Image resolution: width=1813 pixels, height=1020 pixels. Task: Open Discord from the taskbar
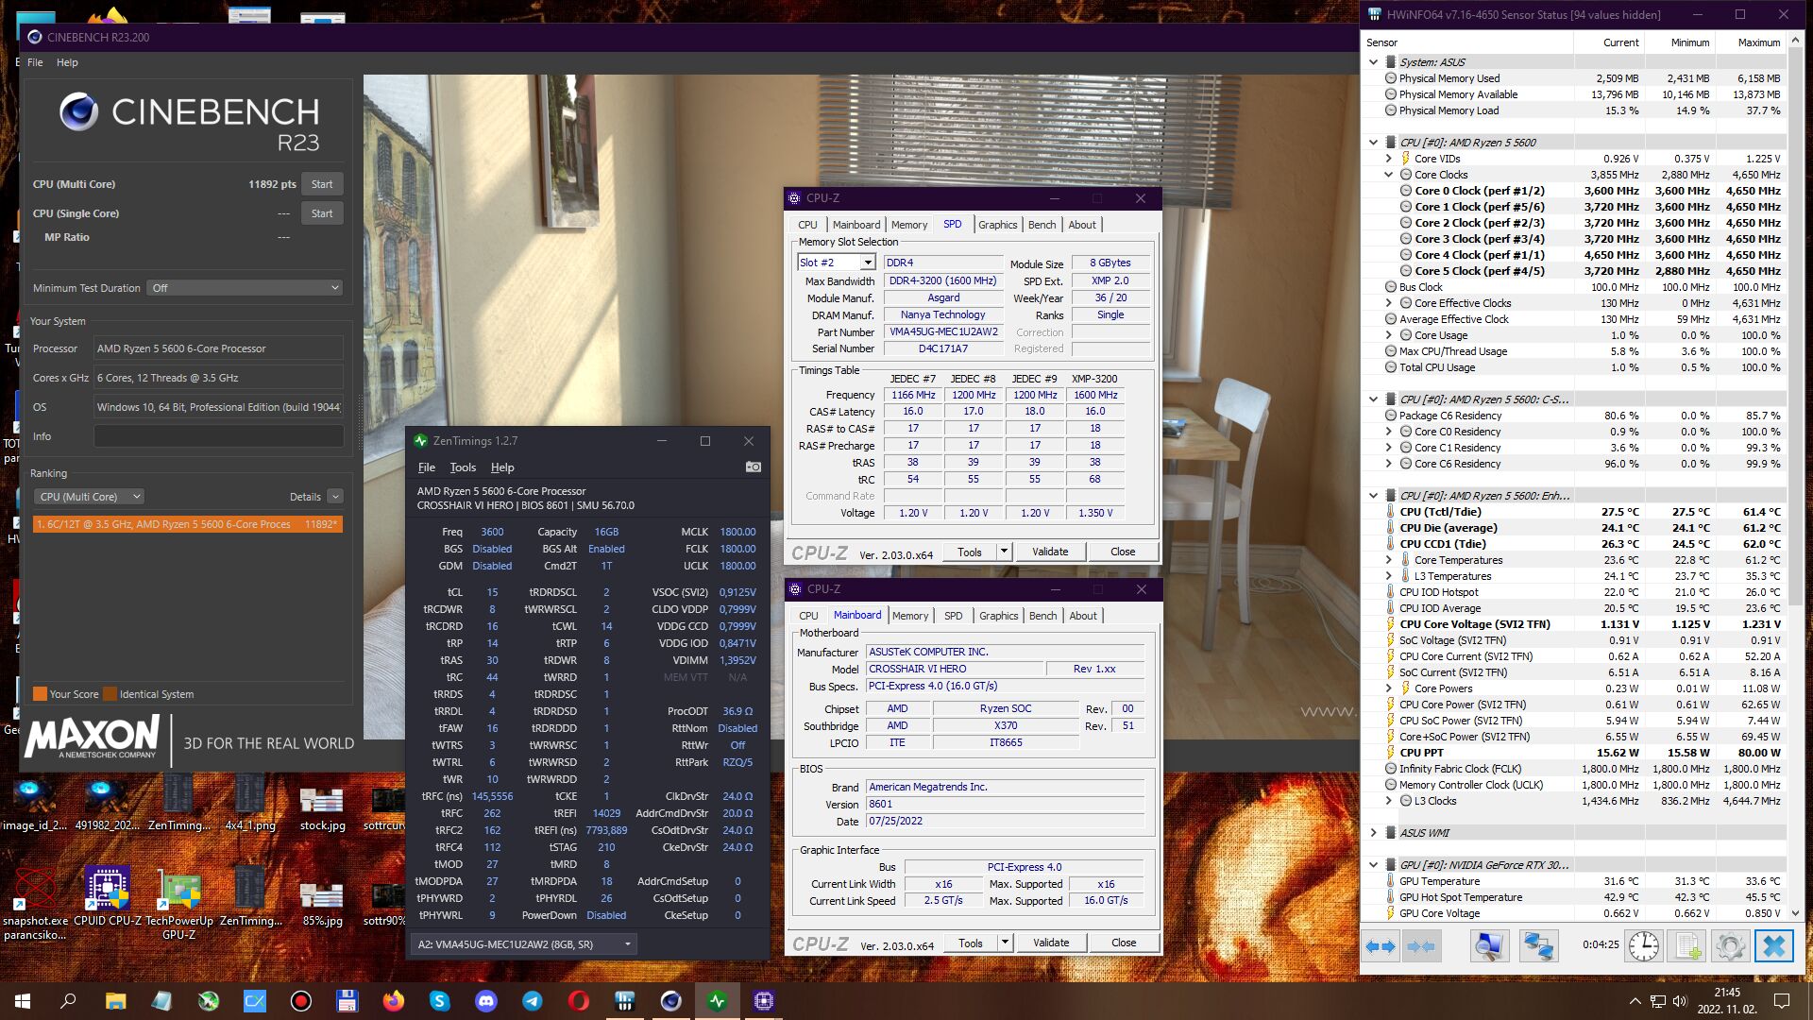click(x=486, y=1000)
